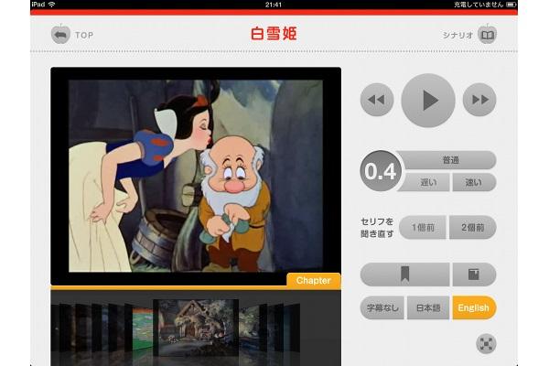This screenshot has width=549, height=366.
Task: Select the 遅い slower speed button
Action: 427,182
